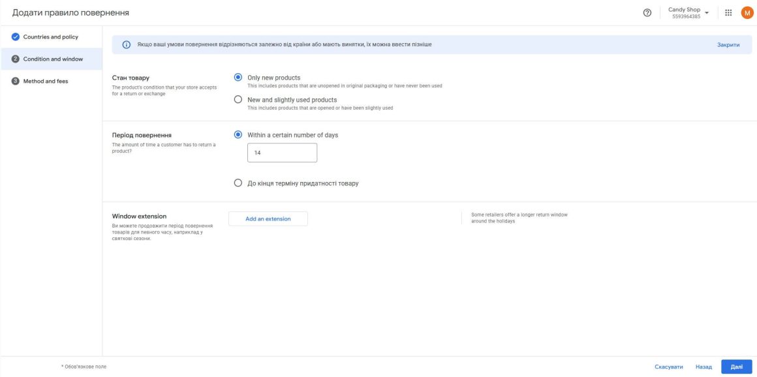Click the step 2 number icon

(x=15, y=59)
